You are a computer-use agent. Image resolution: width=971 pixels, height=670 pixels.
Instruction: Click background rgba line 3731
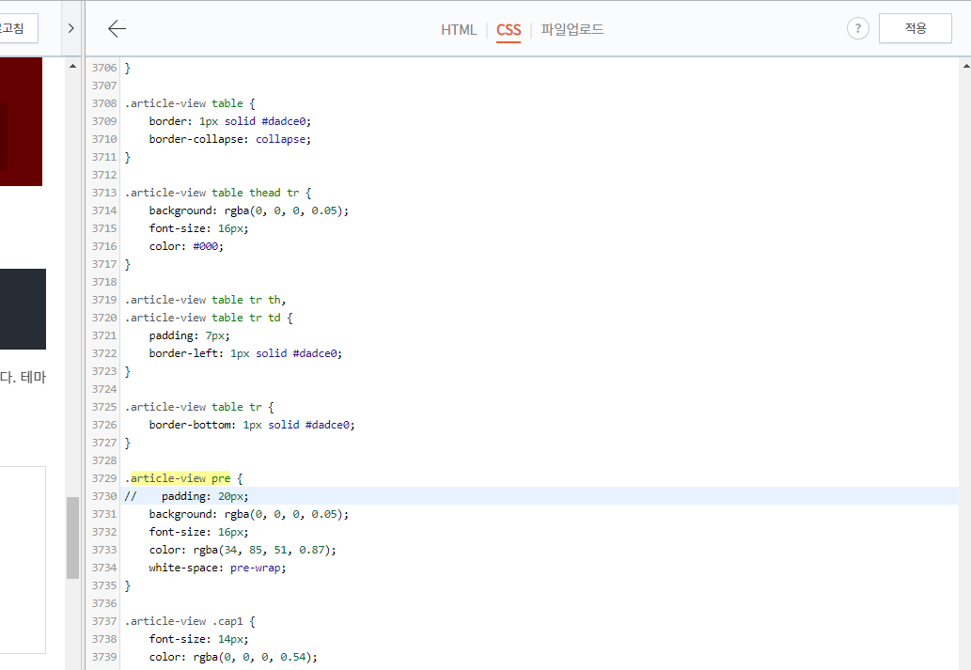click(x=249, y=514)
